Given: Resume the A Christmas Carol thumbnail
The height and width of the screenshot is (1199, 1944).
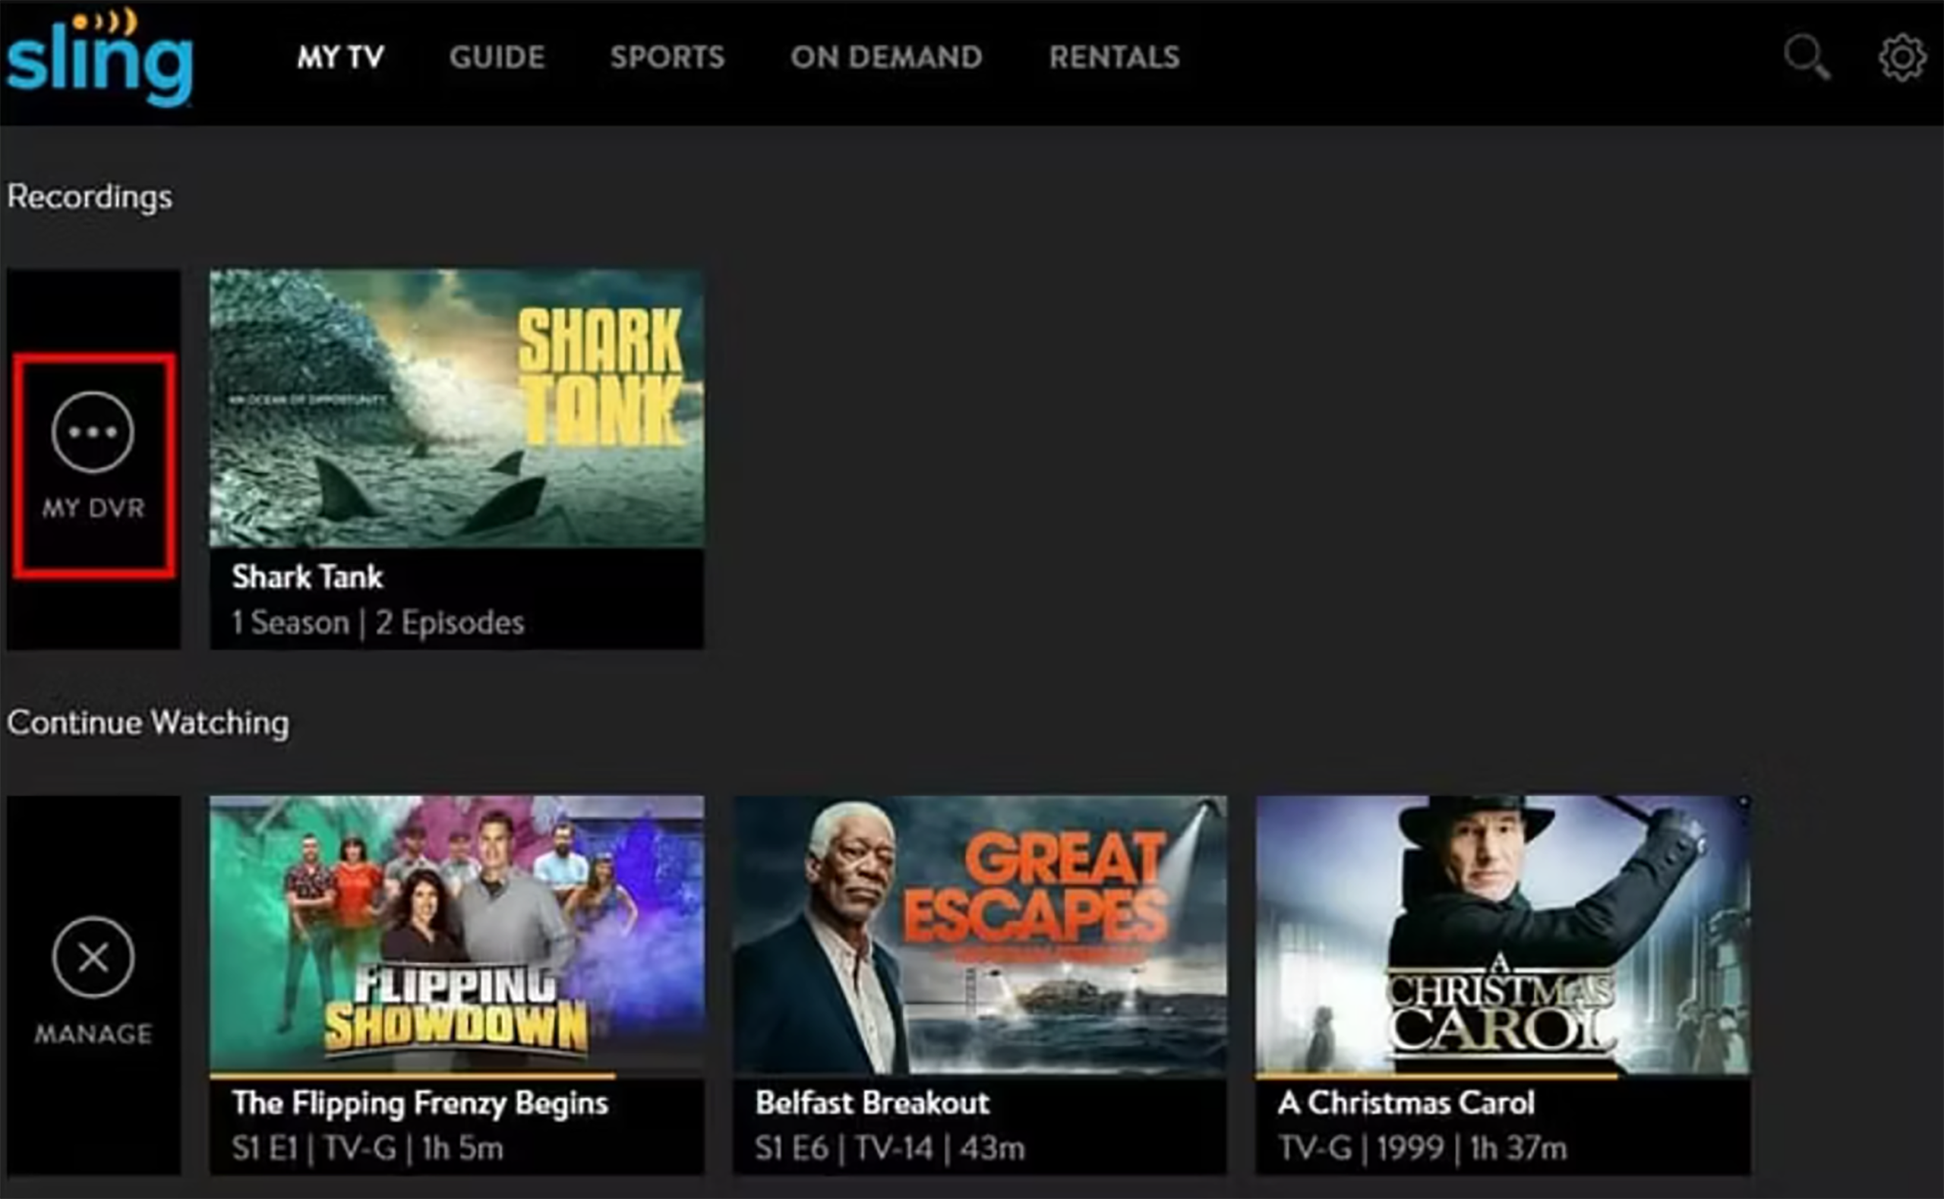Looking at the screenshot, I should tap(1502, 934).
